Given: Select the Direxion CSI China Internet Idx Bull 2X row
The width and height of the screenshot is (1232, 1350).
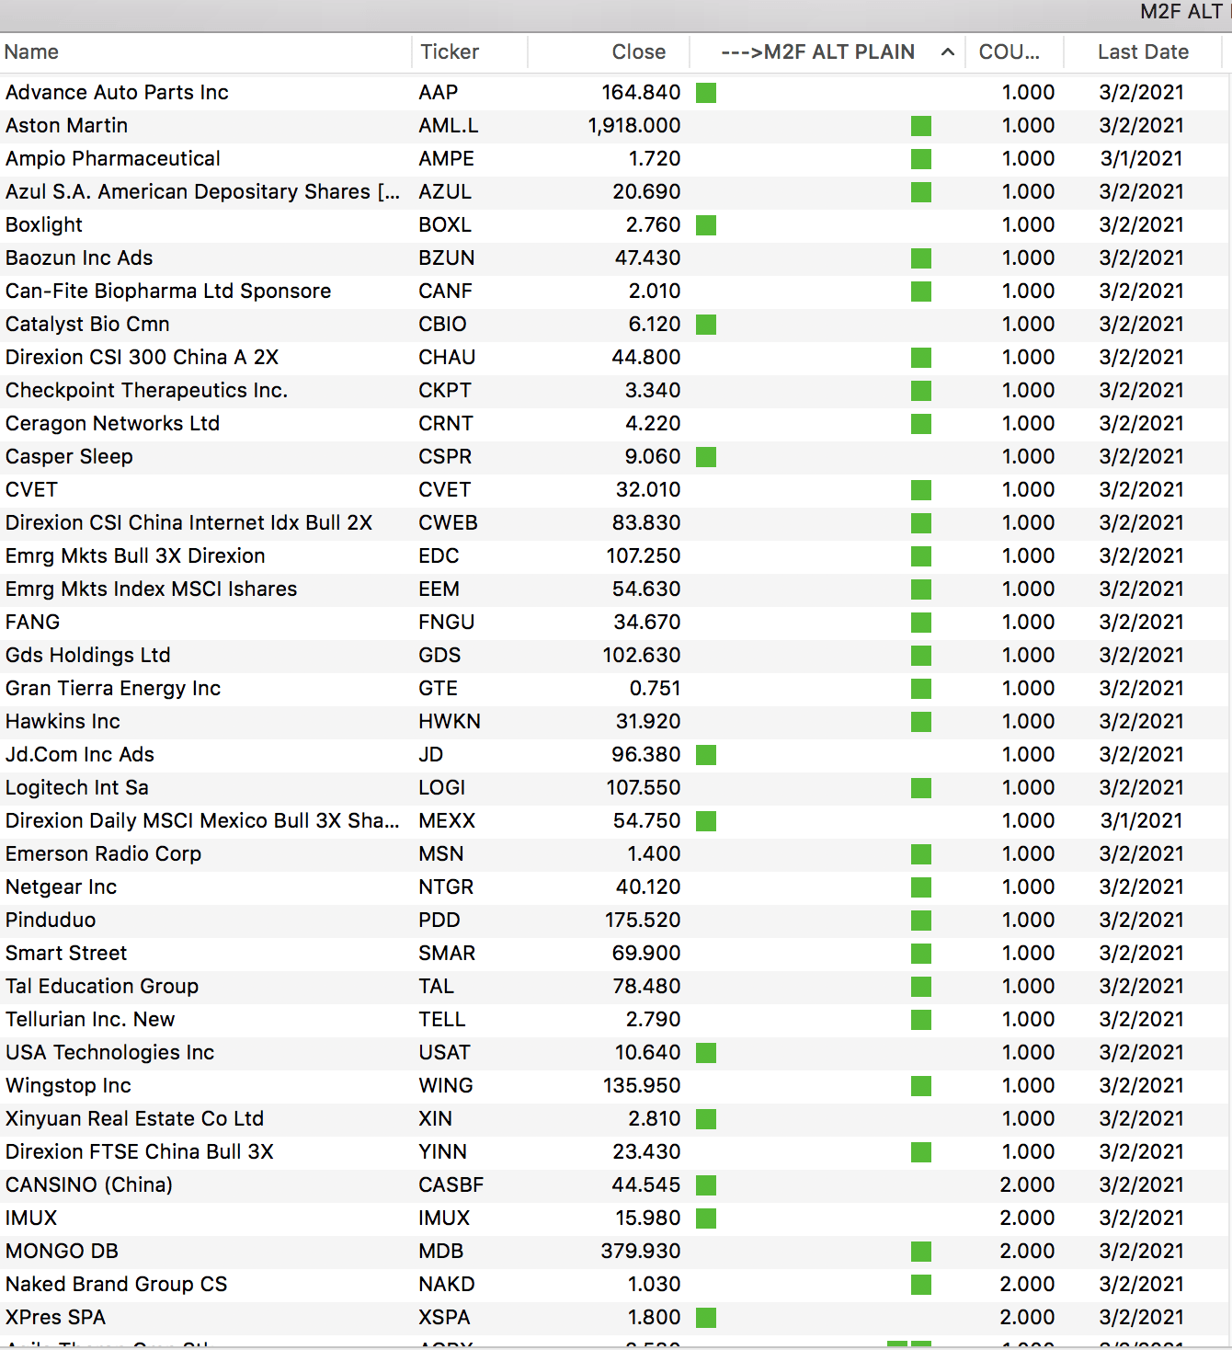Looking at the screenshot, I should pos(614,523).
